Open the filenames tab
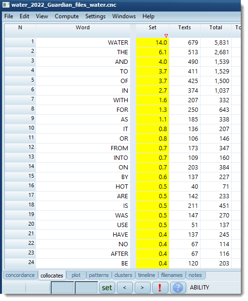The width and height of the screenshot is (248, 301). [172, 275]
